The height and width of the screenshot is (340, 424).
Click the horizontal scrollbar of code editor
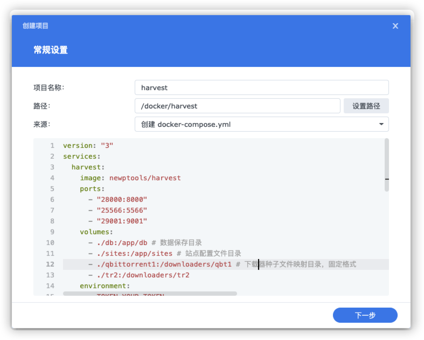(150, 294)
